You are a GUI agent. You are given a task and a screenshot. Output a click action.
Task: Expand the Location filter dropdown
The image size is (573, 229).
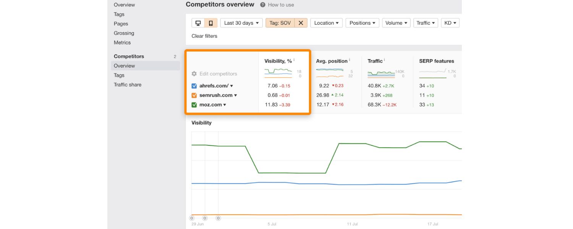326,23
